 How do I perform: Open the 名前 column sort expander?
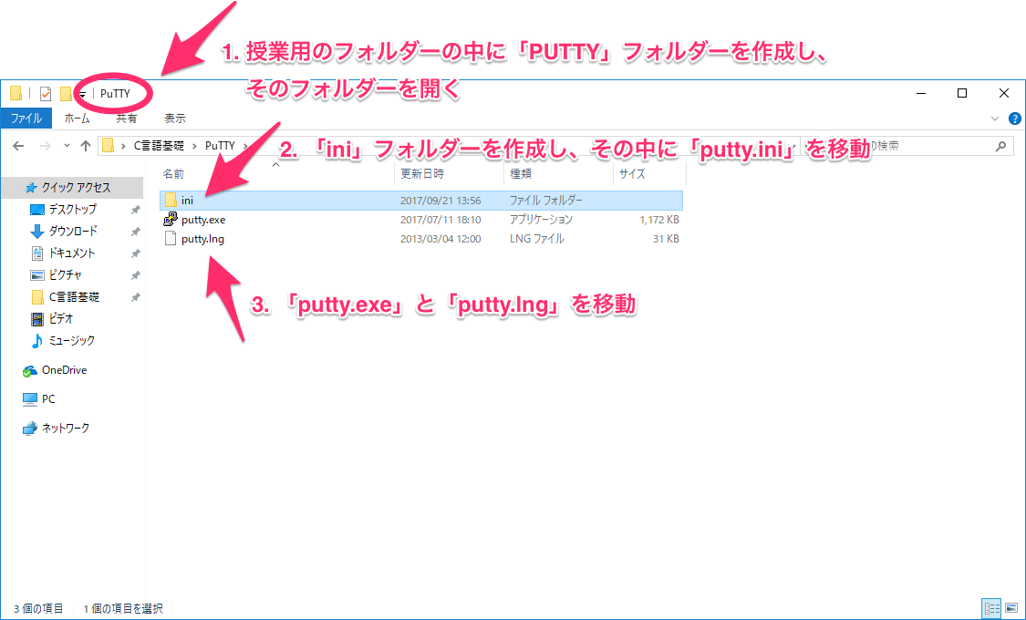(x=274, y=167)
